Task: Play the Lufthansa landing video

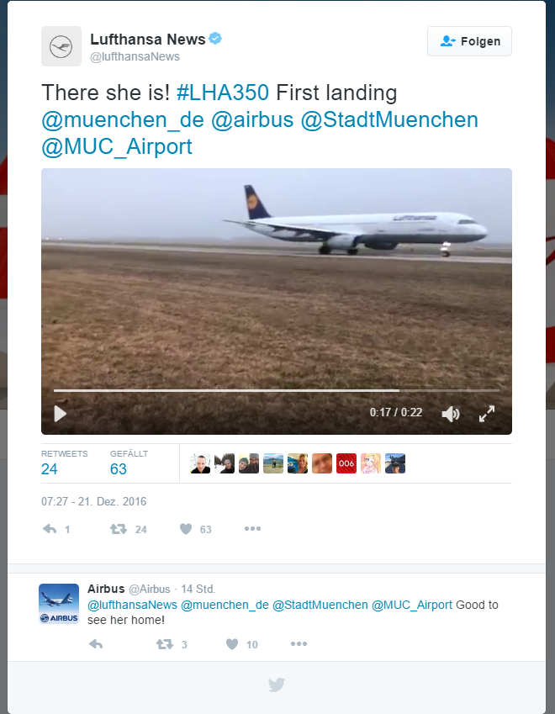Action: coord(60,414)
